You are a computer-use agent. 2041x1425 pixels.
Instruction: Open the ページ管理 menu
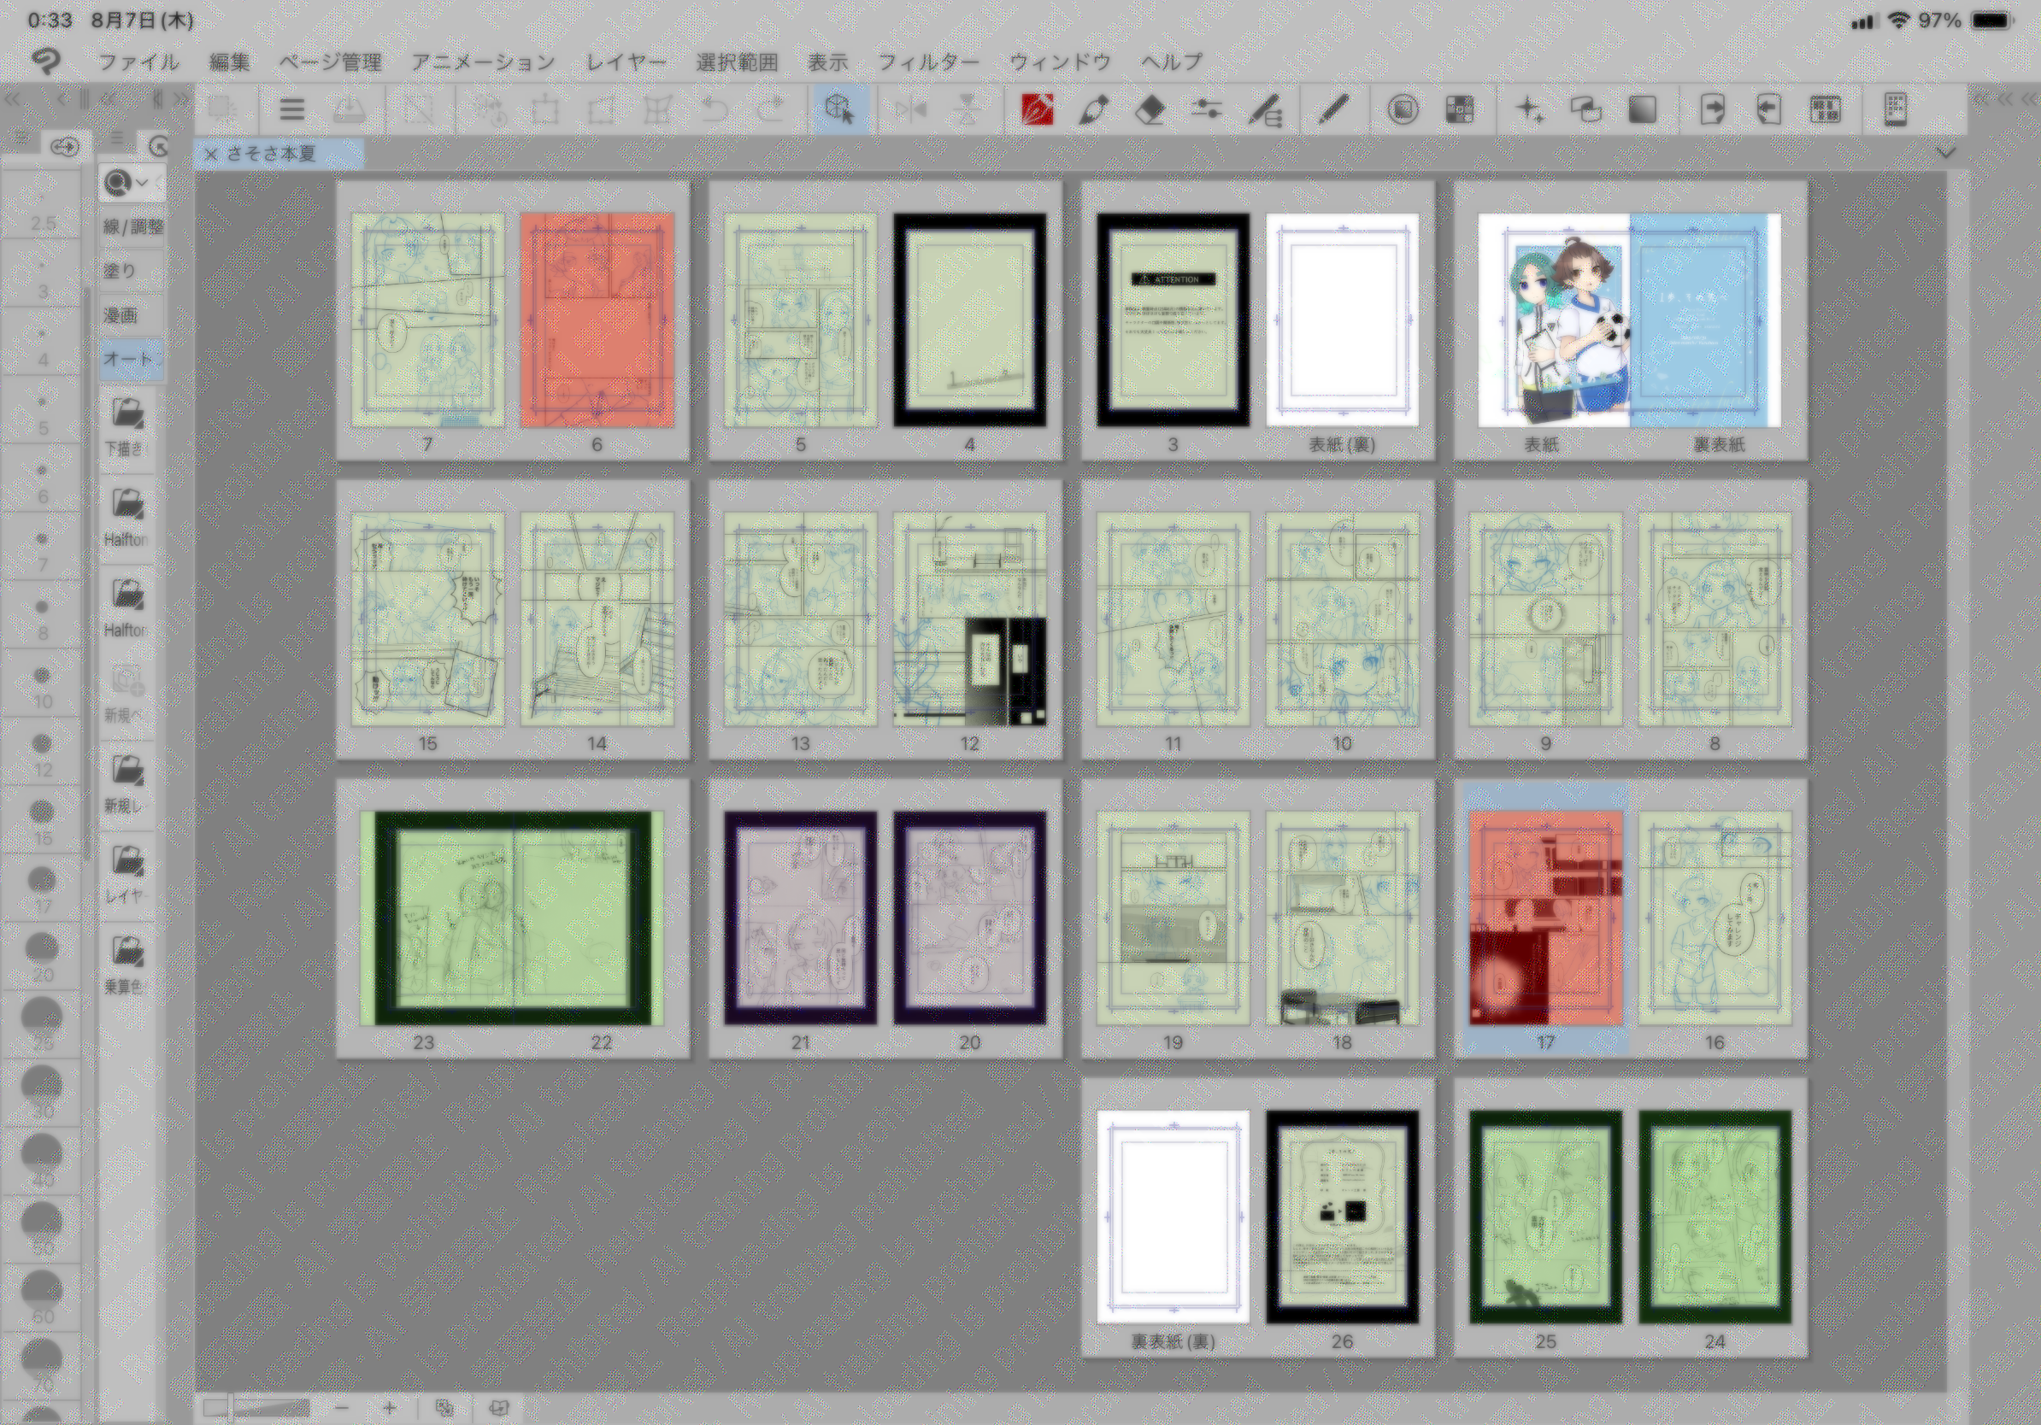point(330,62)
